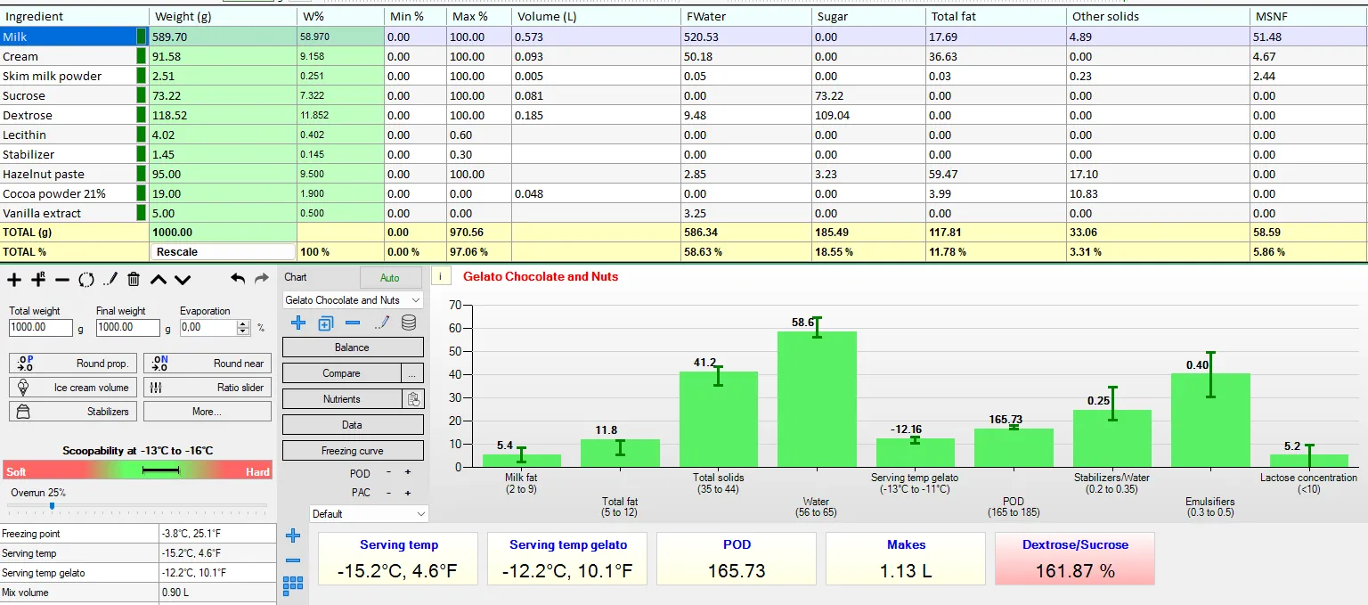The image size is (1368, 605).
Task: Click the circular replace ingredient icon
Action: tap(85, 280)
